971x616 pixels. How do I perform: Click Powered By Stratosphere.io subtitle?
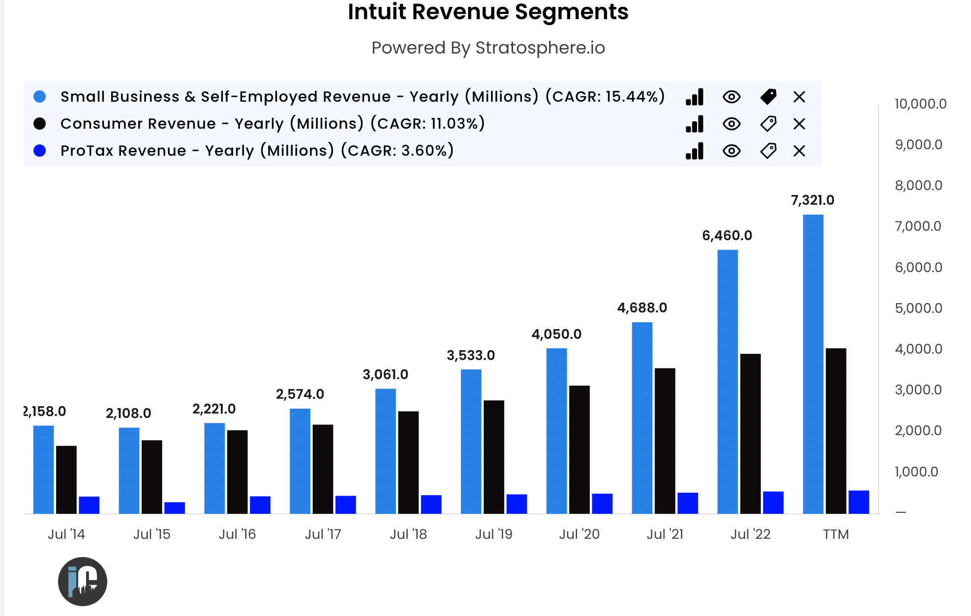pyautogui.click(x=488, y=48)
